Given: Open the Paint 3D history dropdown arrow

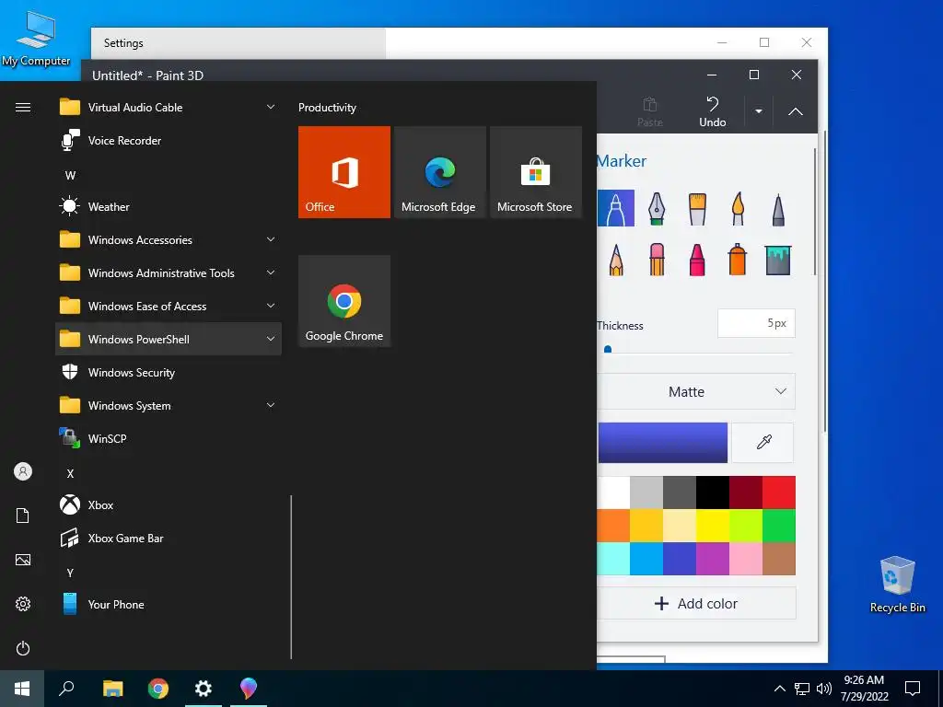Looking at the screenshot, I should (x=759, y=111).
